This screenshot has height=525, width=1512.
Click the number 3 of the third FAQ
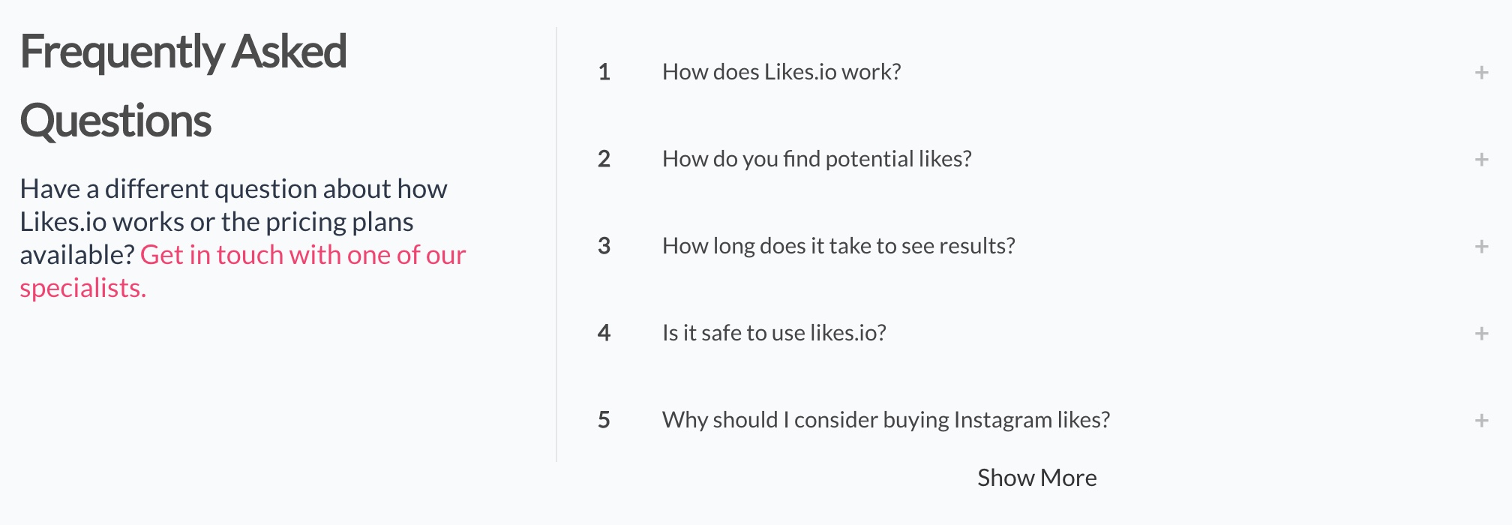coord(604,246)
